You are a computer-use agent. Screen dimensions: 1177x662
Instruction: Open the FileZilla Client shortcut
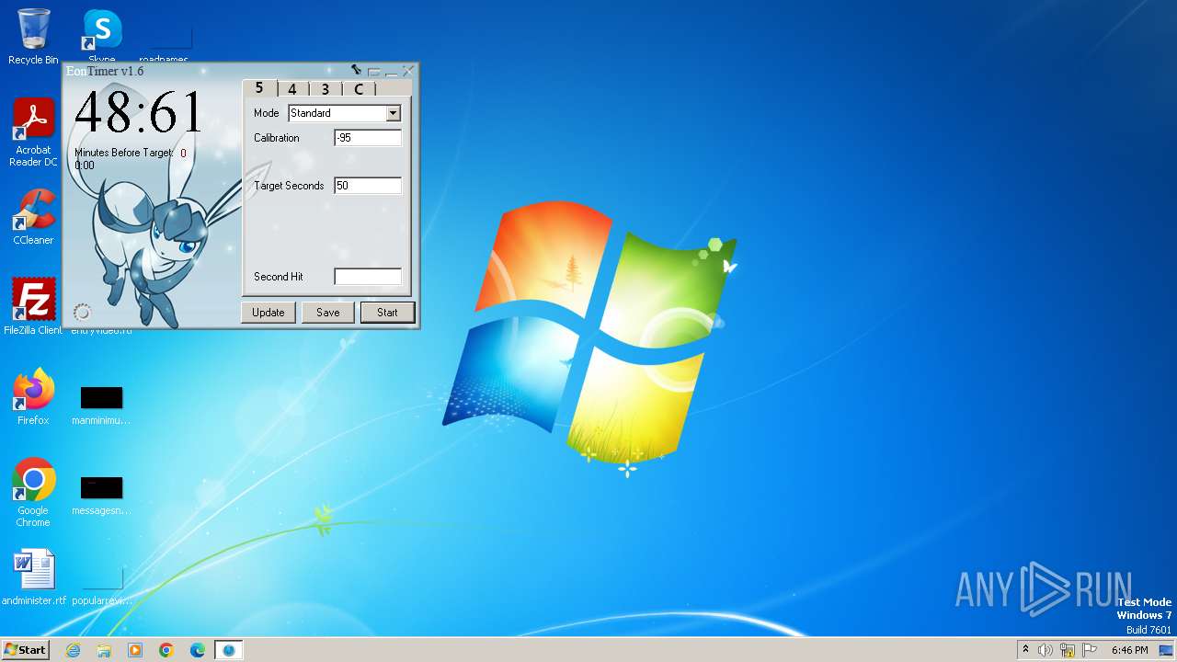33,307
